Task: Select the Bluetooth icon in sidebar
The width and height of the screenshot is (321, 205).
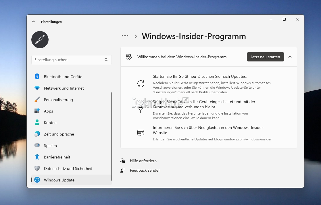Action: 37,77
